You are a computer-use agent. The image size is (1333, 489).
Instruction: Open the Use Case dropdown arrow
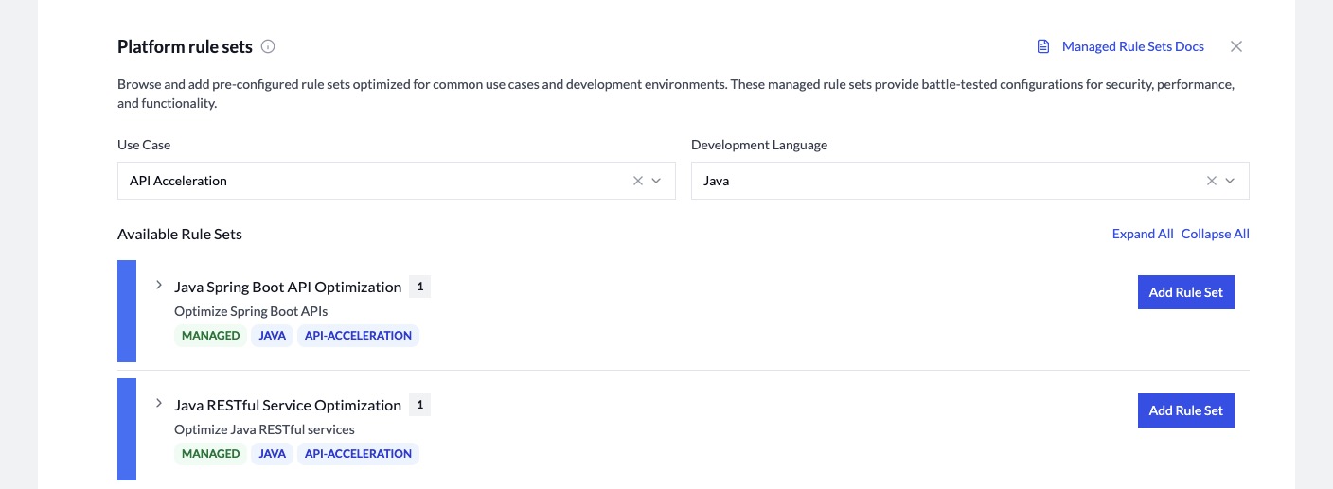coord(656,181)
